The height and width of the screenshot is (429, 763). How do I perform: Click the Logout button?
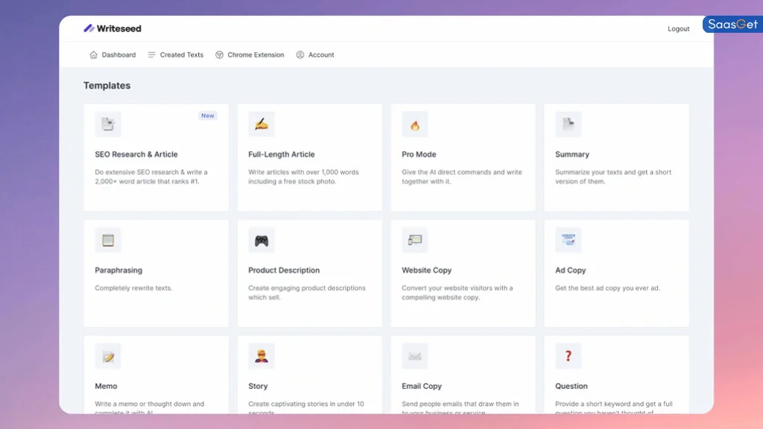coord(678,28)
